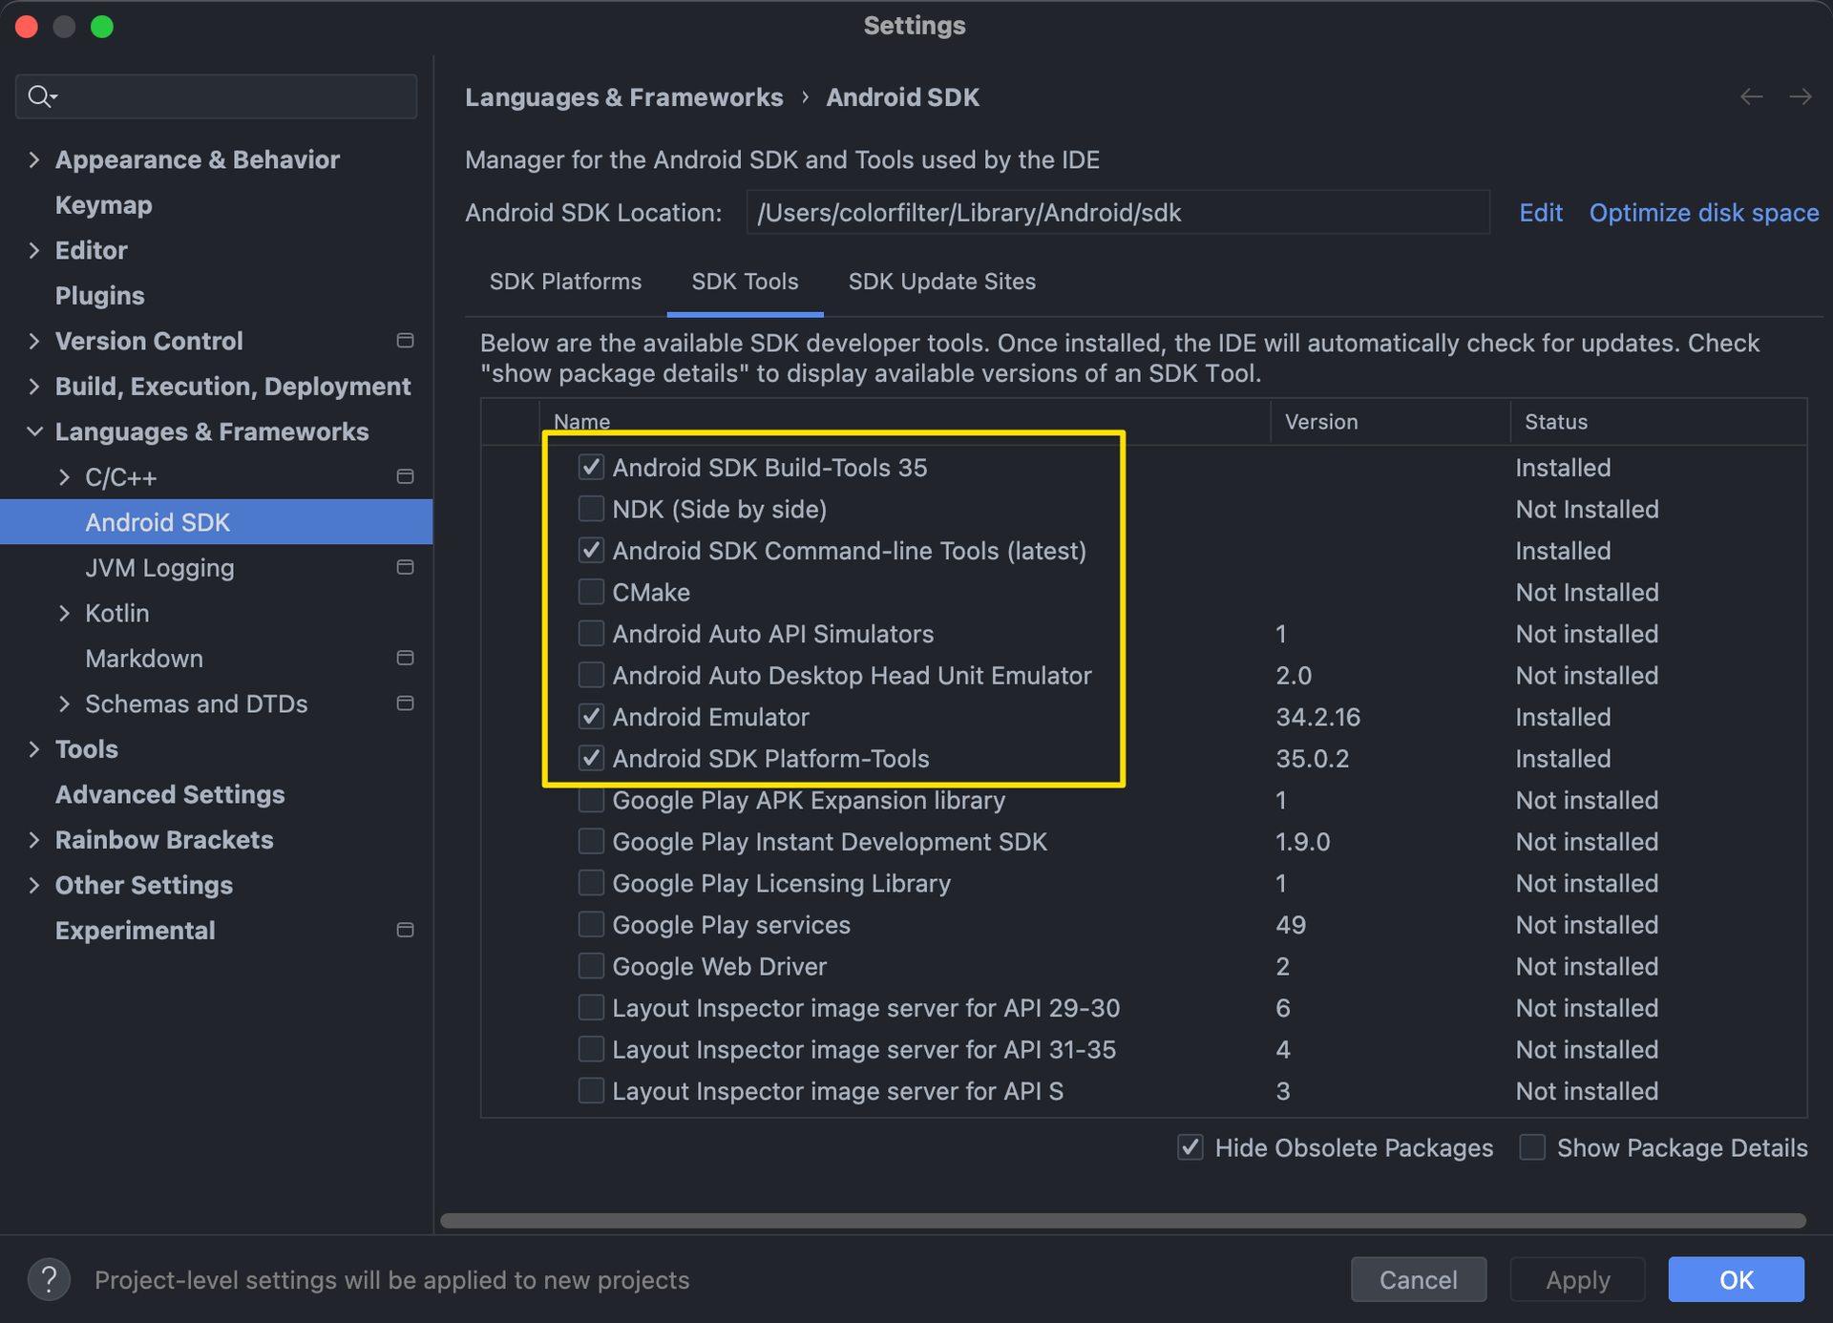Screen dimensions: 1833x1323
Task: Click project-level icon beside Experimental
Action: coord(405,931)
